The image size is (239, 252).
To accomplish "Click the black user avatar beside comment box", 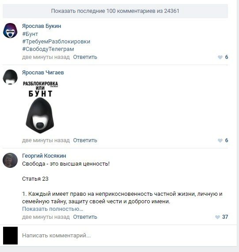I will coord(10,236).
